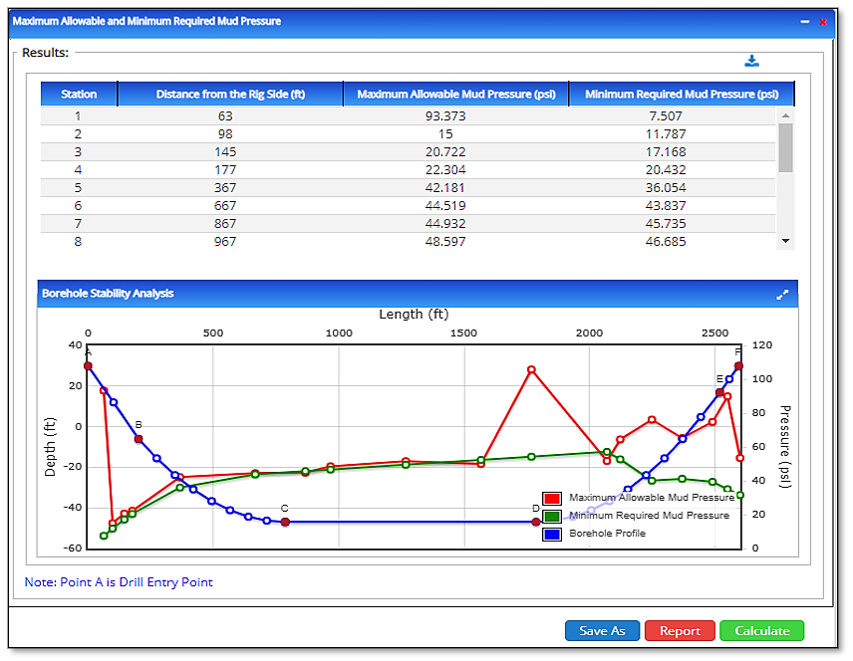Generate the Report
Screen dimensions: 853x661
coord(680,631)
